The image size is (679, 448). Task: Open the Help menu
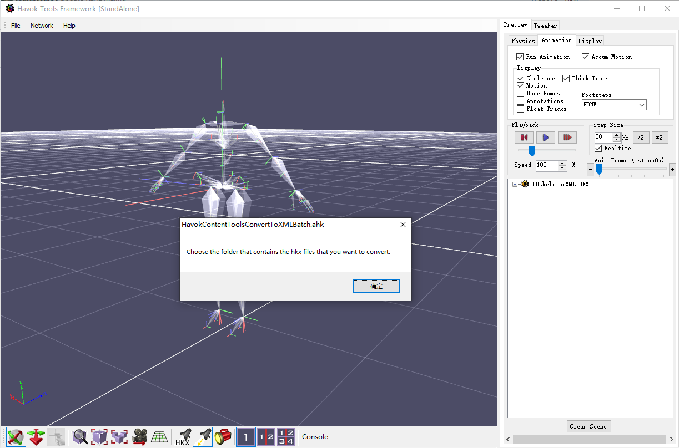(x=69, y=26)
